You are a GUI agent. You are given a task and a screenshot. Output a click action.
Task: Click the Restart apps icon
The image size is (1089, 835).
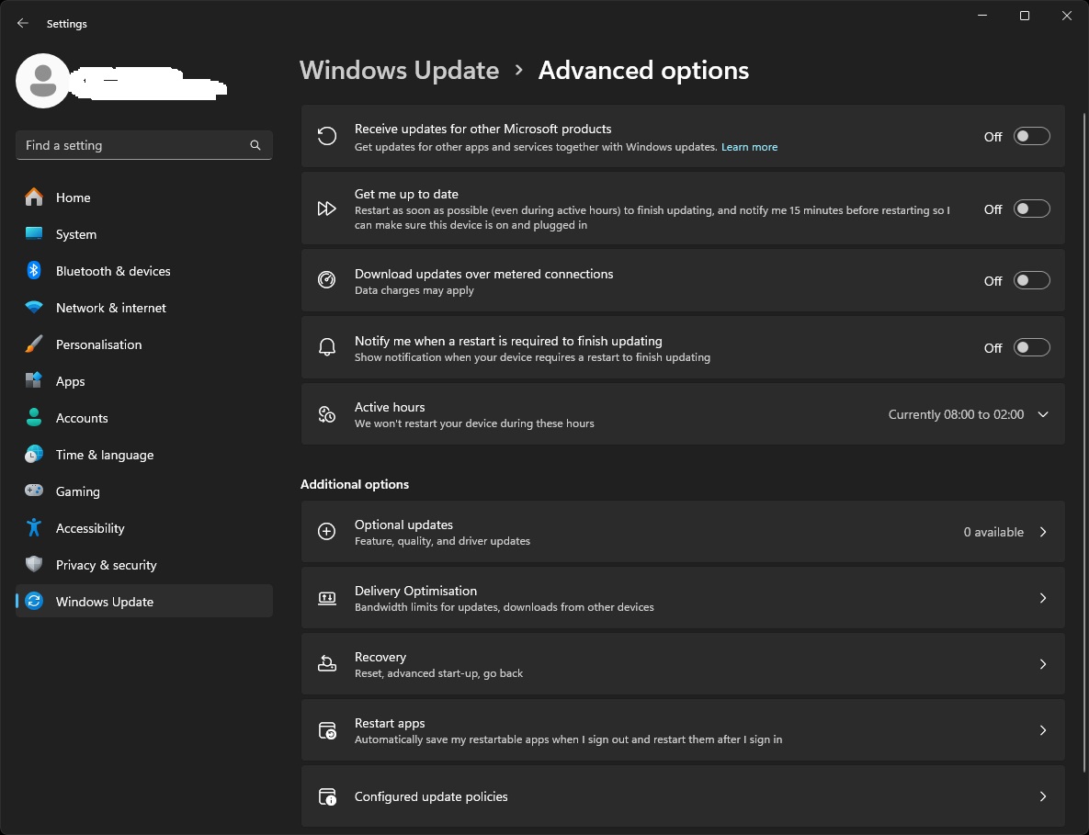[327, 730]
